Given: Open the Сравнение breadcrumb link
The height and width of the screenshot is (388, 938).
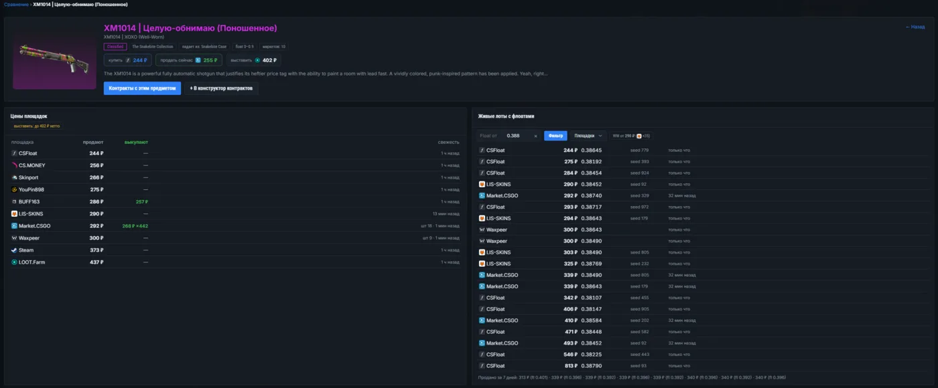Looking at the screenshot, I should (x=17, y=4).
